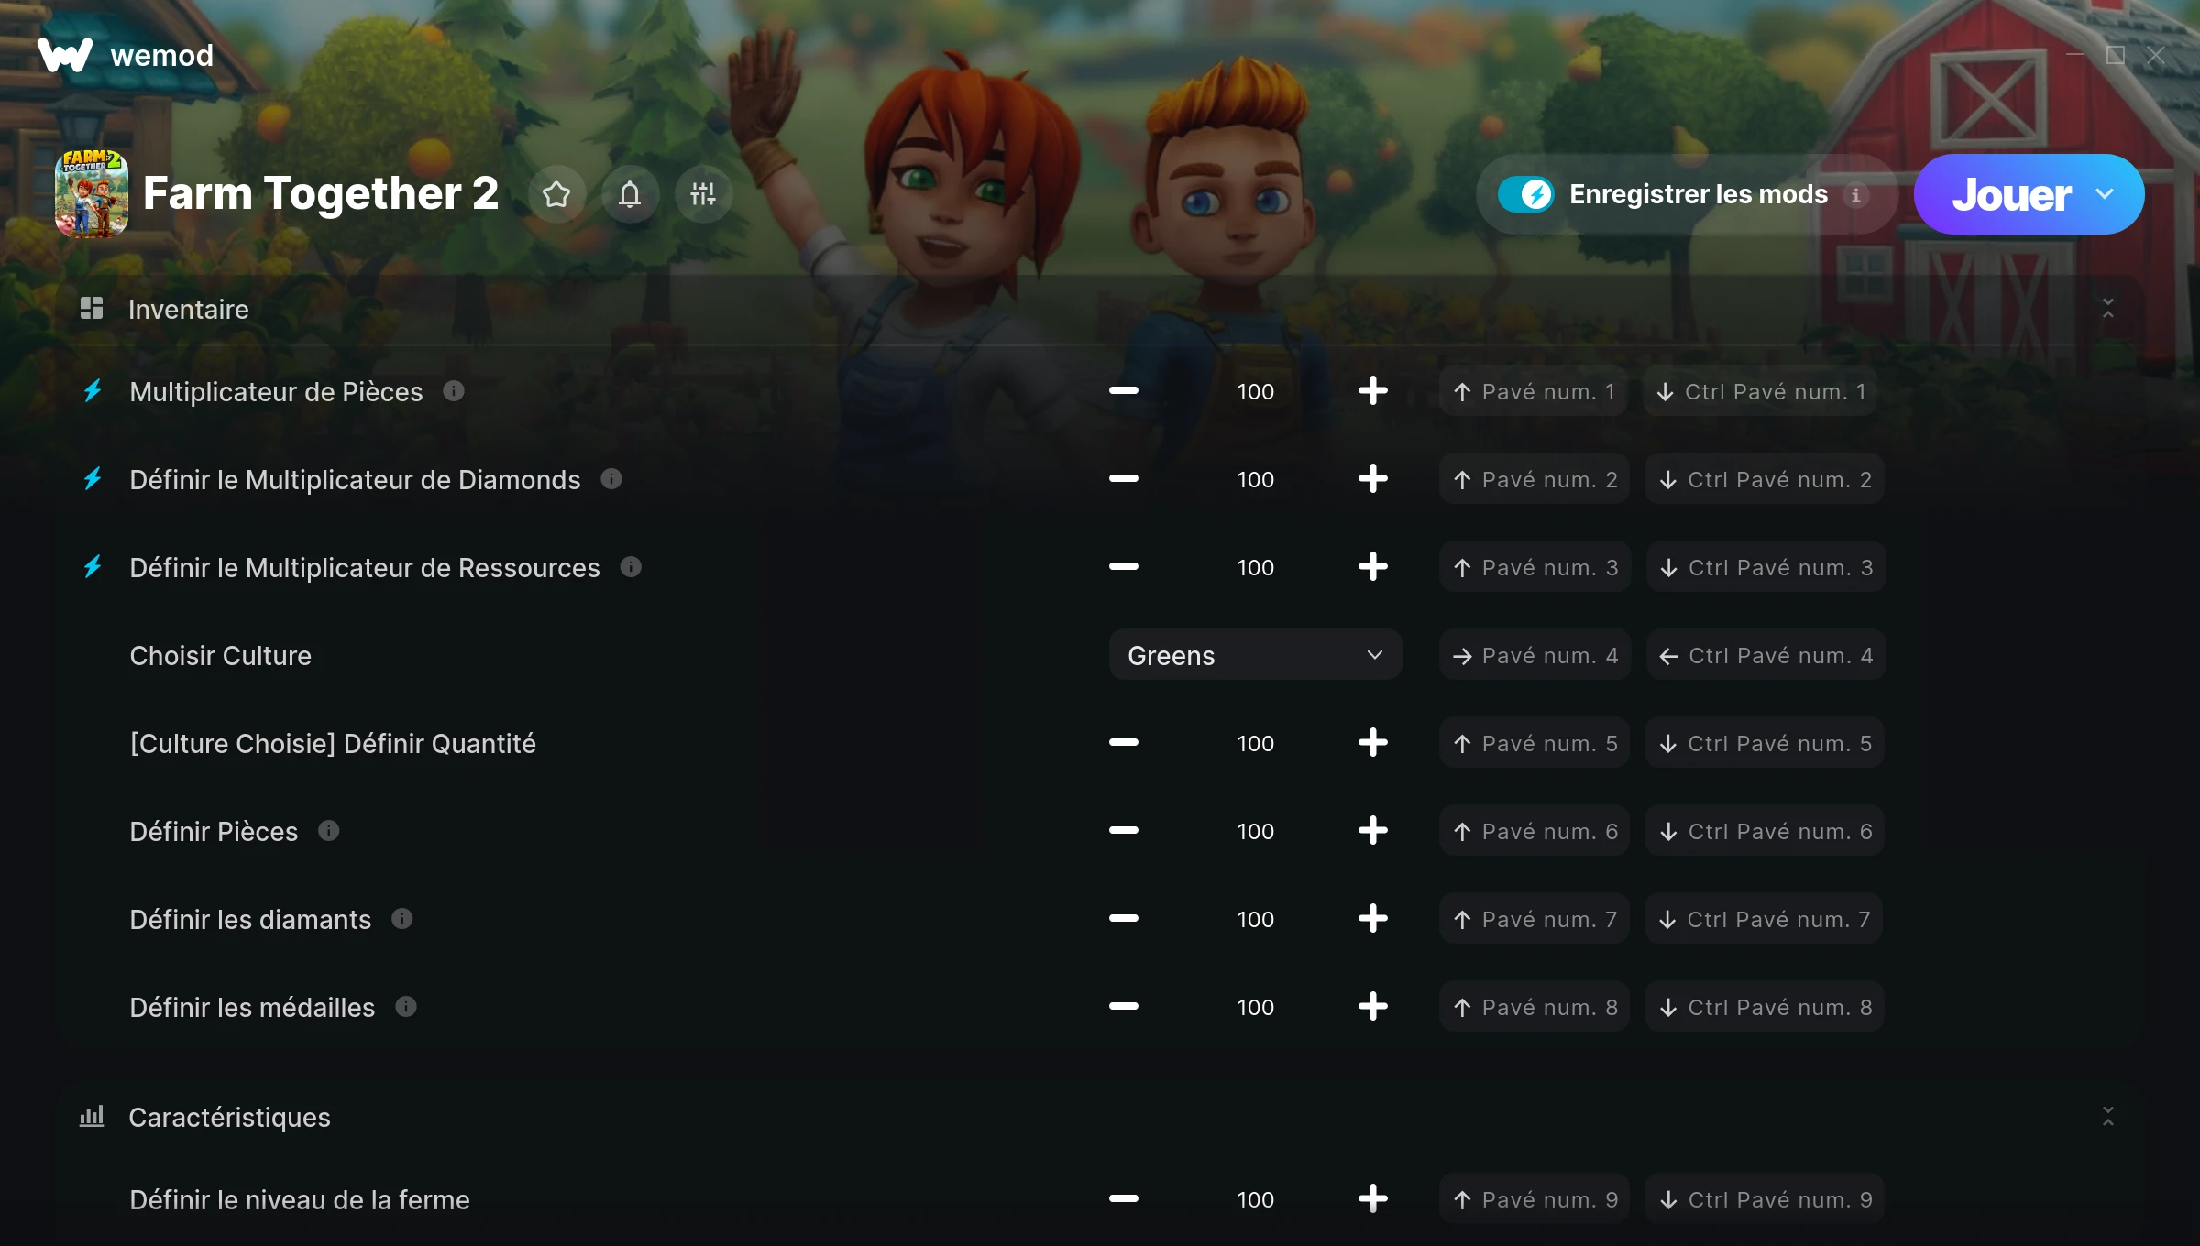Collapse the Caractéristiques section

coord(2107,1117)
